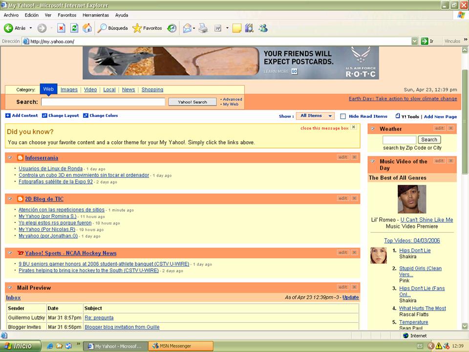
Task: Open the Ayuda menu
Action: tap(122, 15)
